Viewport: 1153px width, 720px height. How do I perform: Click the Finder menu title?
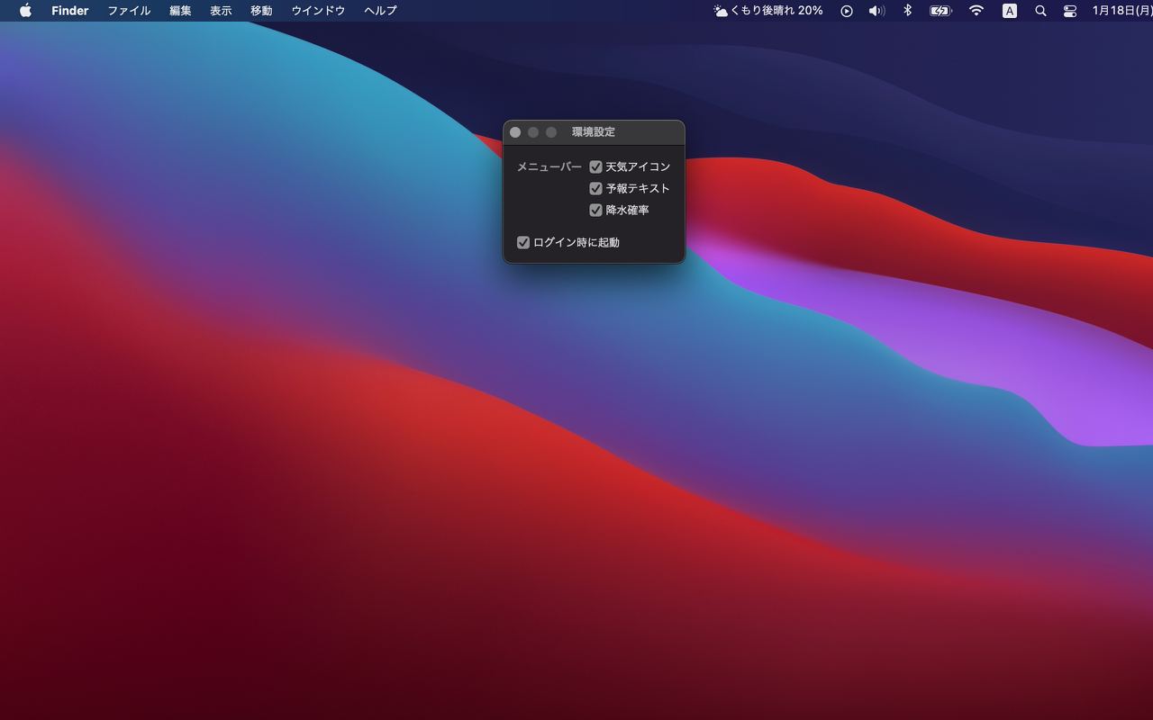point(70,11)
